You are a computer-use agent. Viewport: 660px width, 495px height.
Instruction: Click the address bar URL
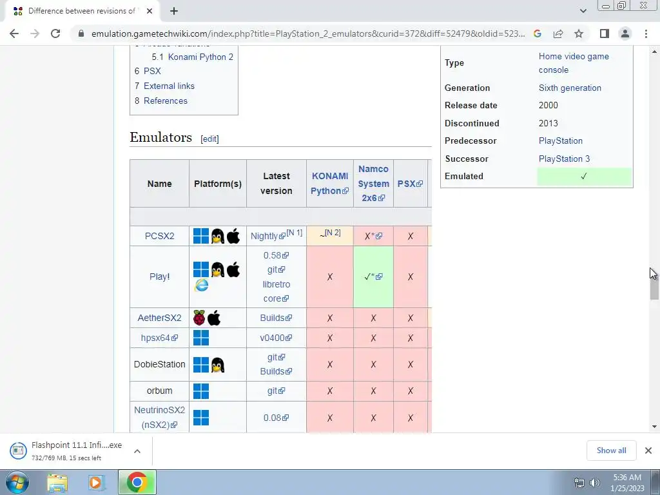click(308, 34)
